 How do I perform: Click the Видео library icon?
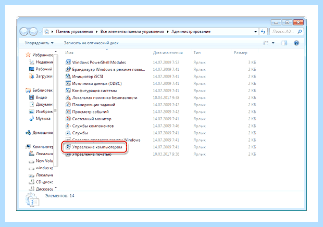[x=31, y=97]
